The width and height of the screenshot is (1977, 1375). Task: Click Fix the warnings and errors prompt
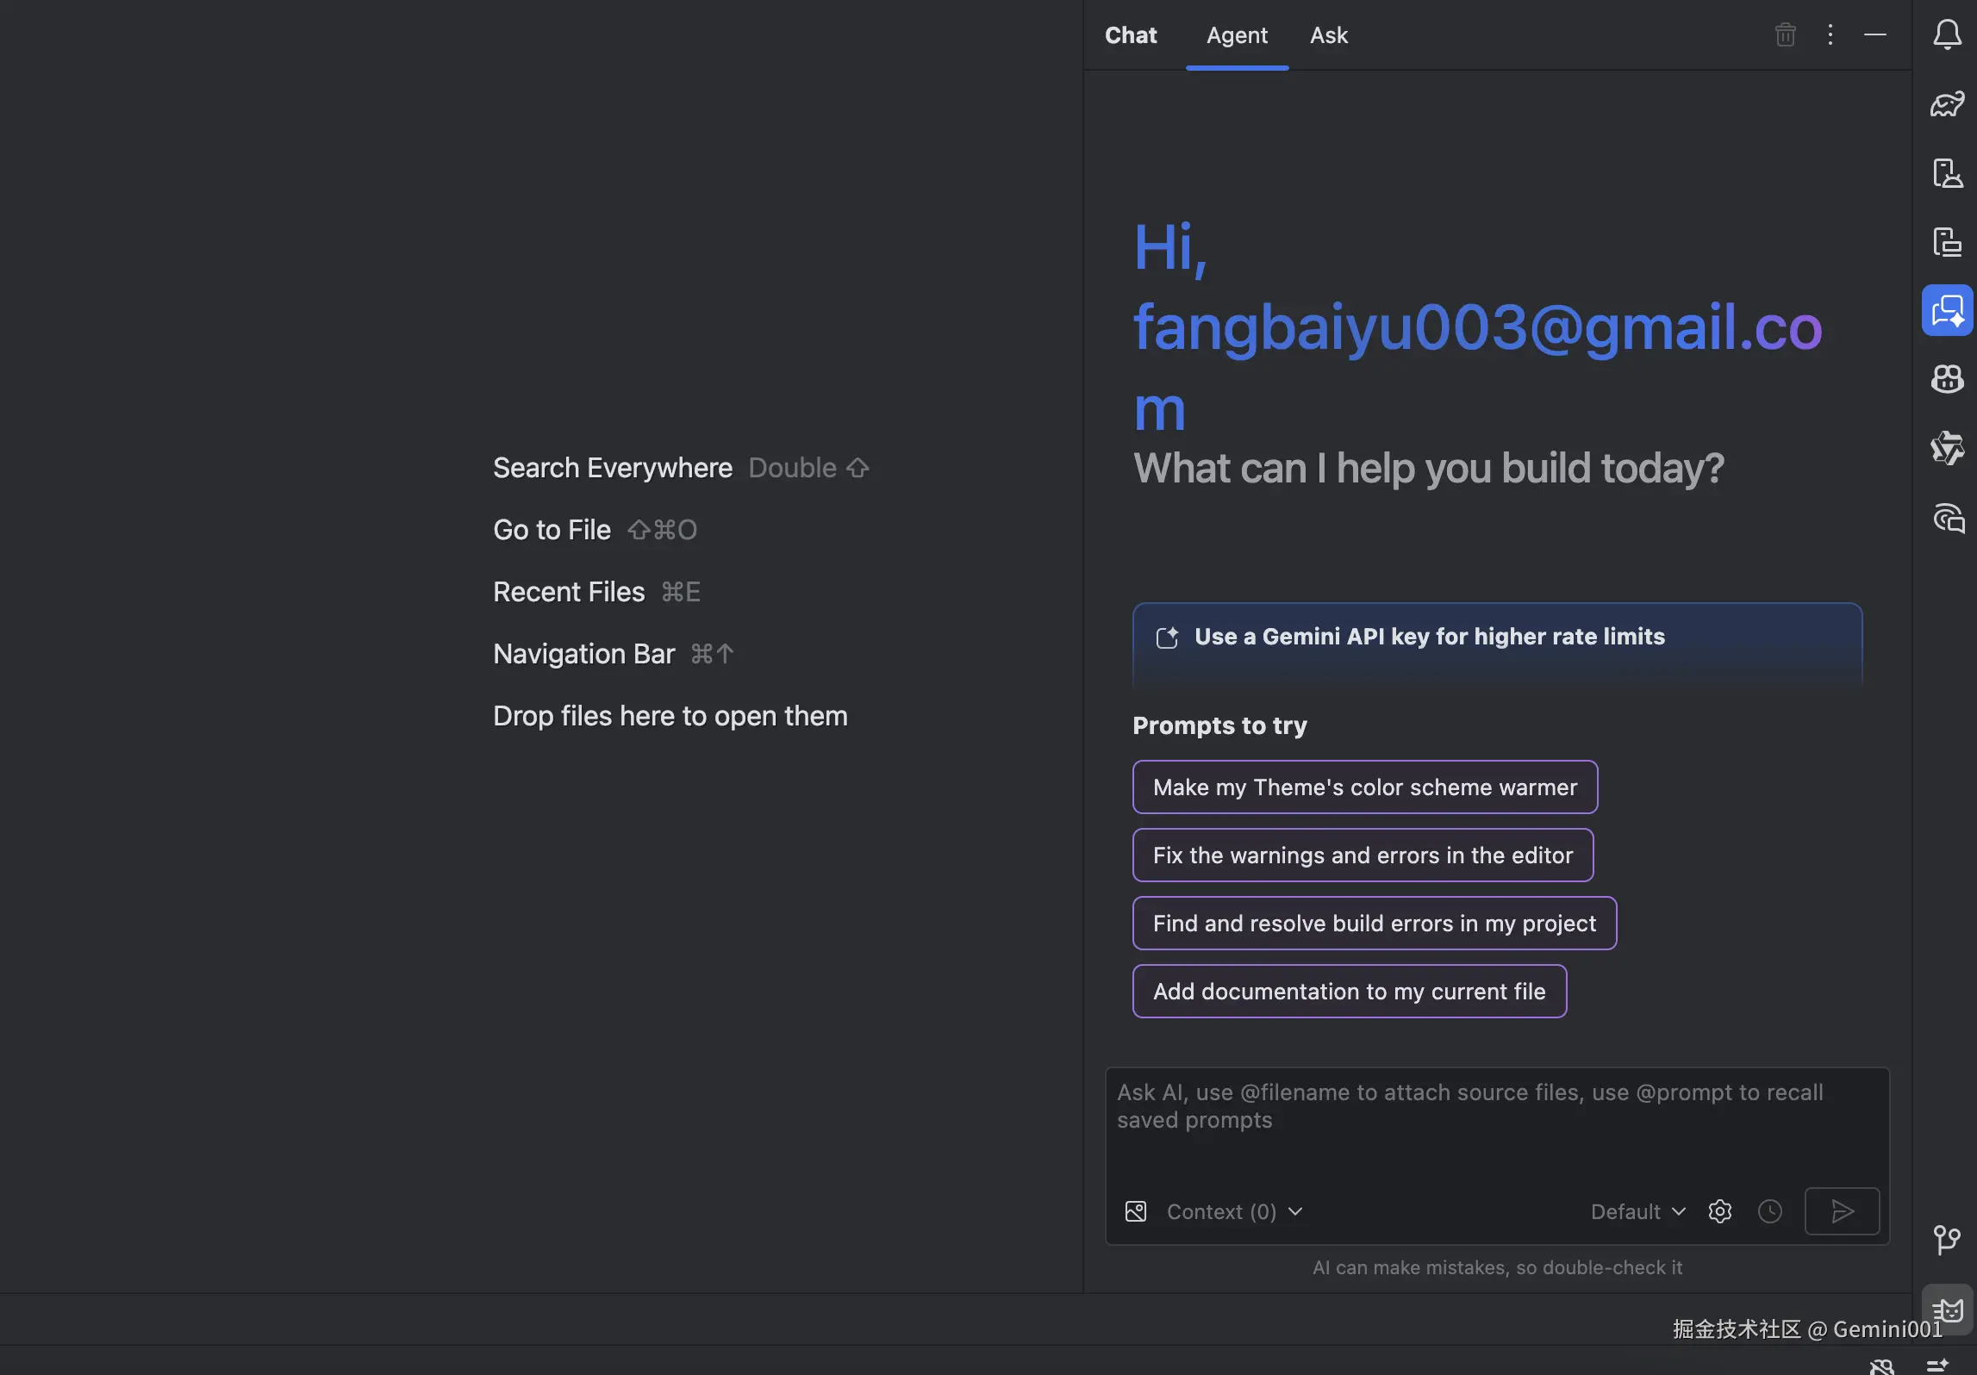coord(1362,855)
